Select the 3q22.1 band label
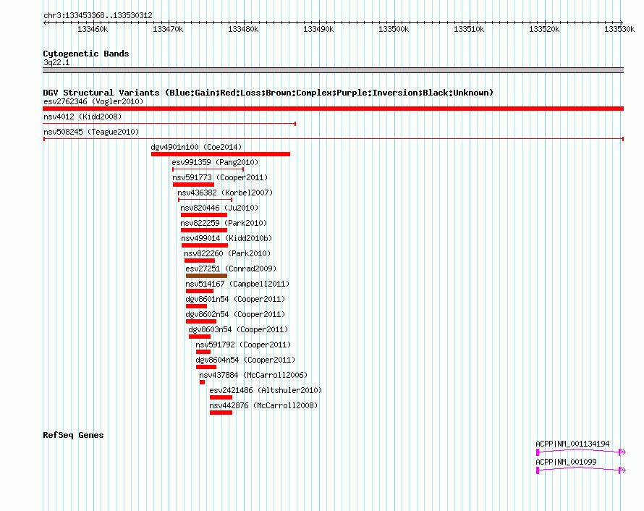 [x=56, y=62]
